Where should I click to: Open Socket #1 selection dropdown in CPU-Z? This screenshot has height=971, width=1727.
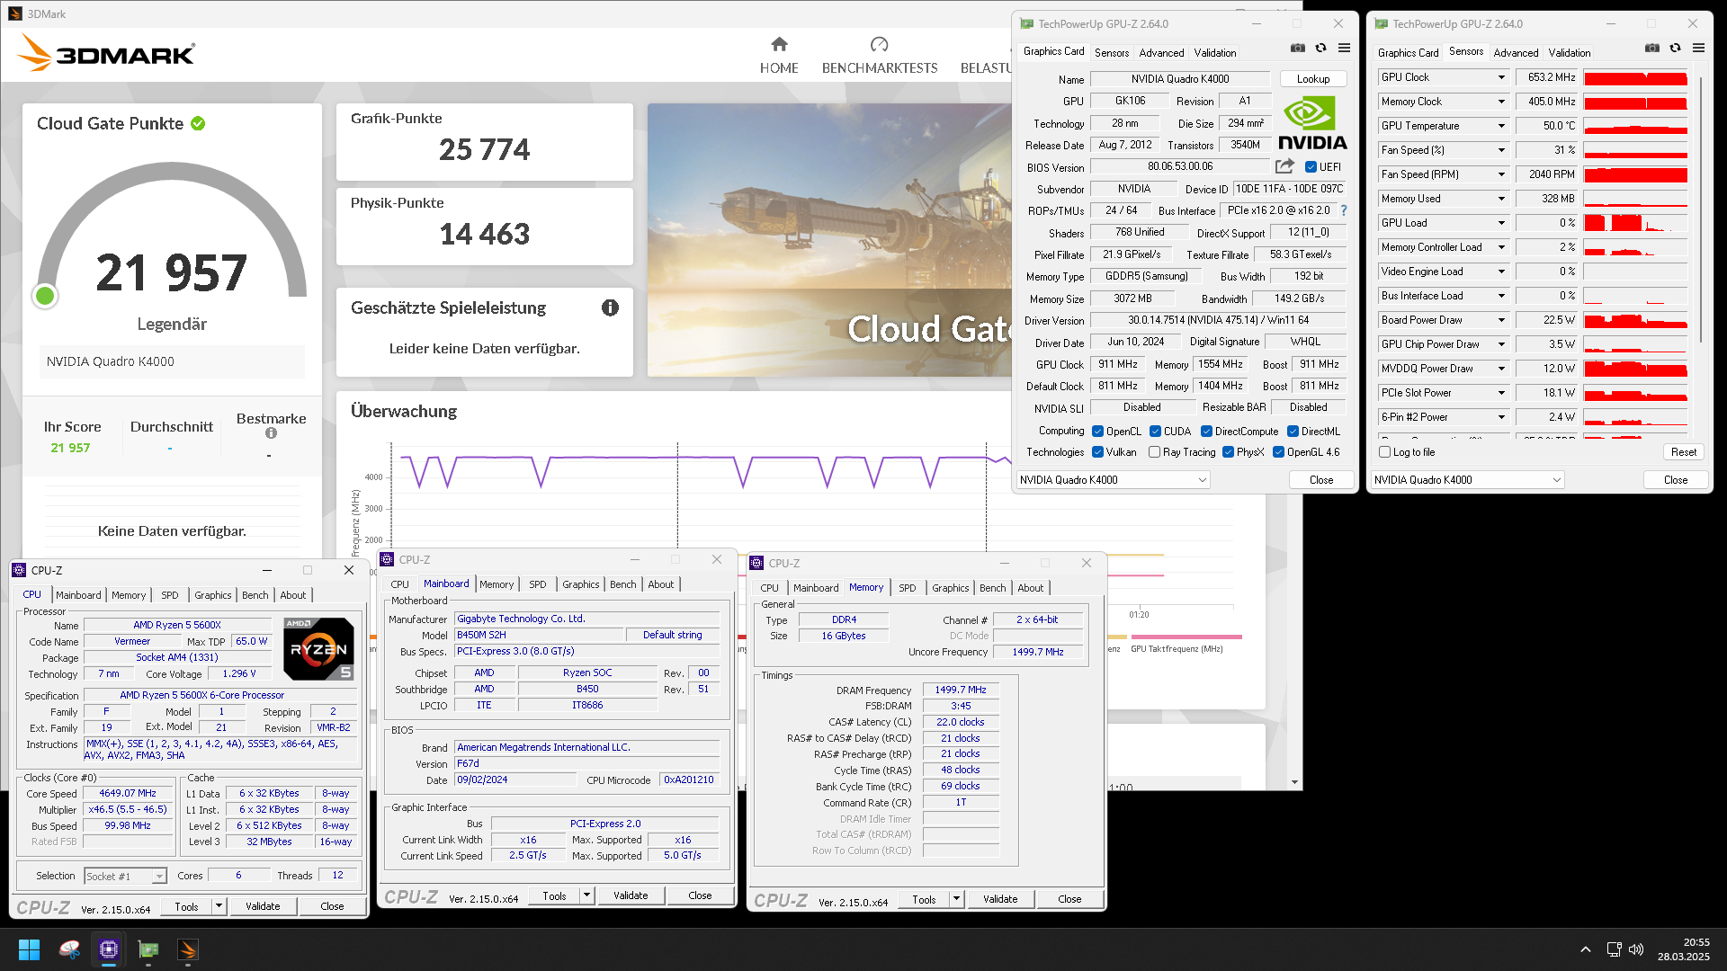pyautogui.click(x=125, y=876)
